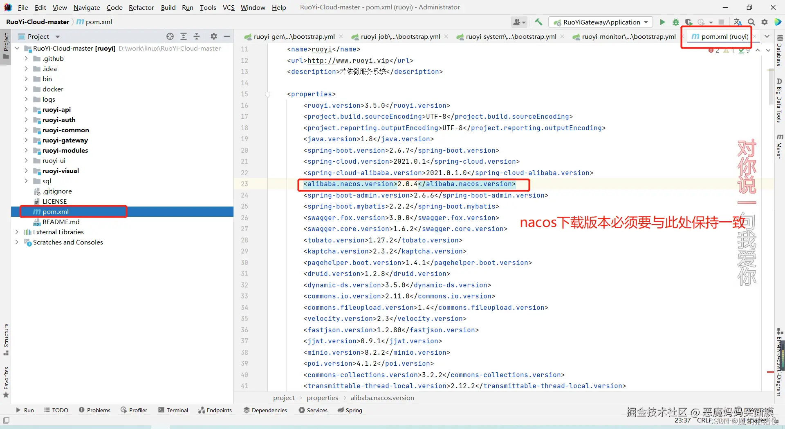This screenshot has height=429, width=785.
Task: Expand the ruoyi-api module folder
Action: (26, 109)
